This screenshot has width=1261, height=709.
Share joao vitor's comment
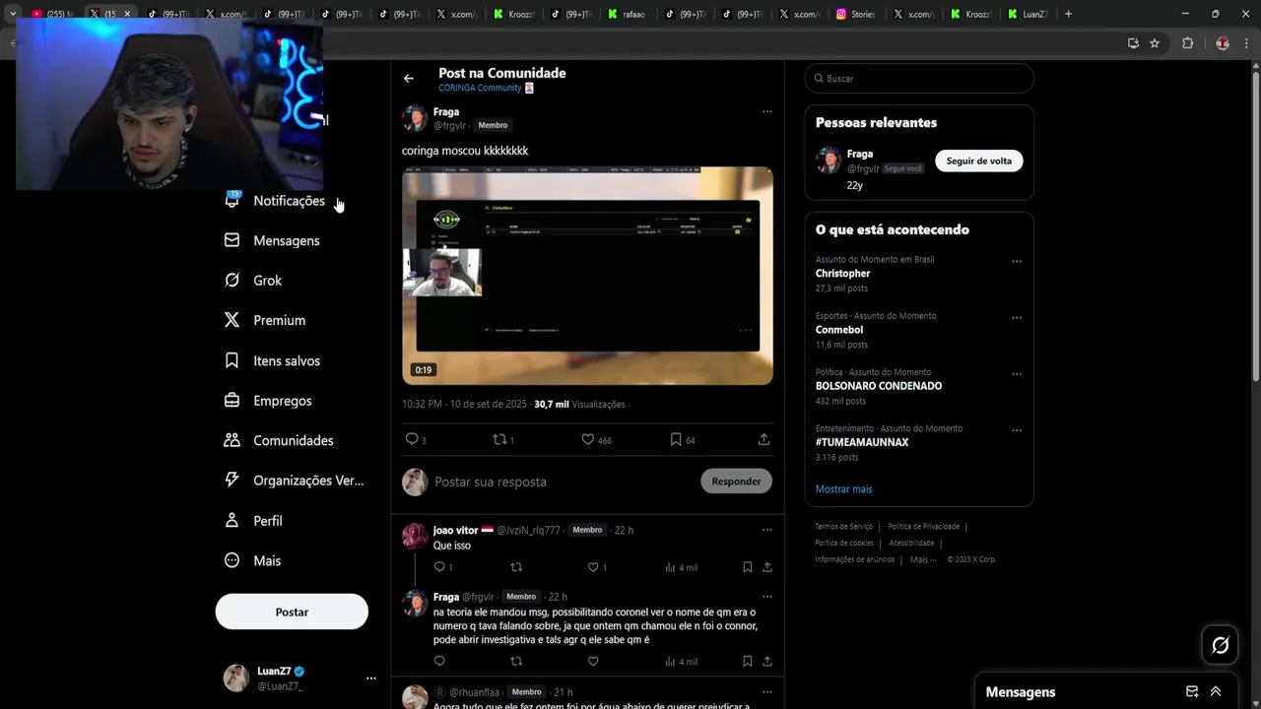(766, 567)
